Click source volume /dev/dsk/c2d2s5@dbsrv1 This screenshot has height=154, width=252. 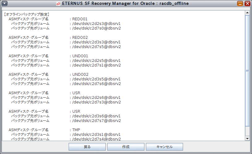point(96,61)
